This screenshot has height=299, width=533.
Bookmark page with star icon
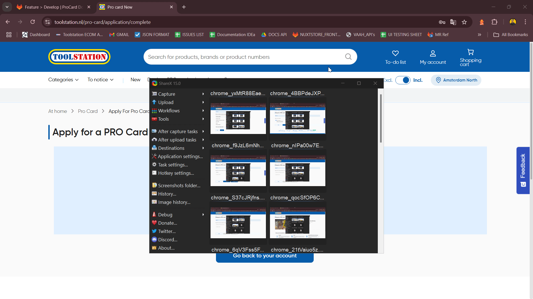(464, 22)
